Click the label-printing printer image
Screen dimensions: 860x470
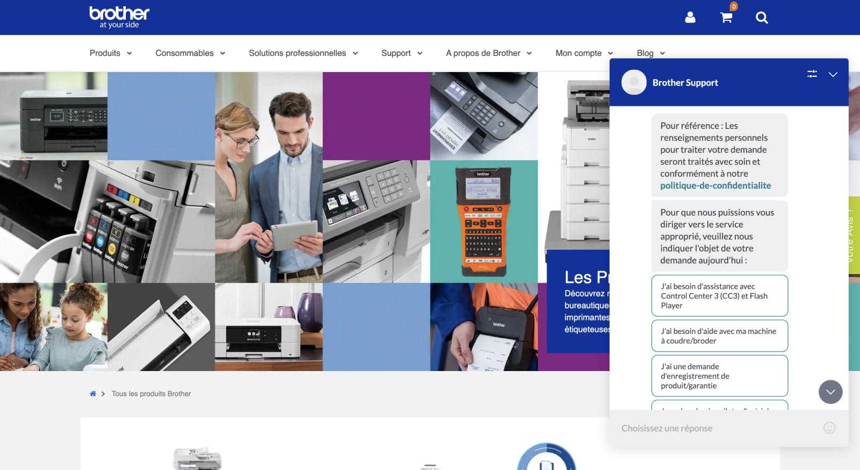coord(484,116)
